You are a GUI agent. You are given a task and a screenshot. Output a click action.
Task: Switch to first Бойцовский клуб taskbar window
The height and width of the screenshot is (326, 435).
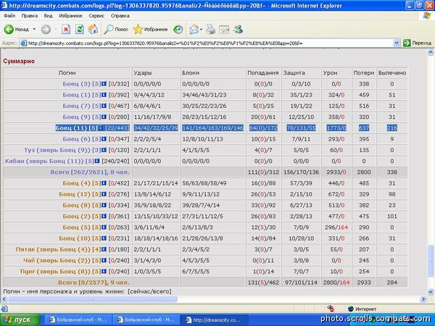78,319
